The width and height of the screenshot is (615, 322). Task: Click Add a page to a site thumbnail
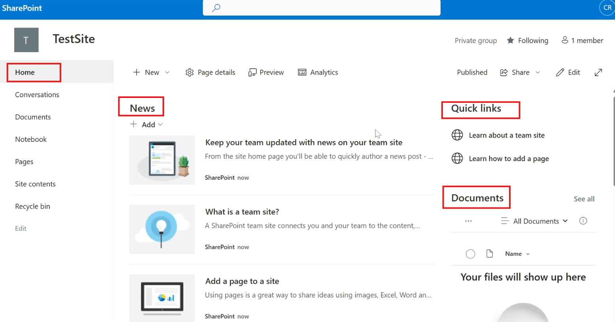162,298
